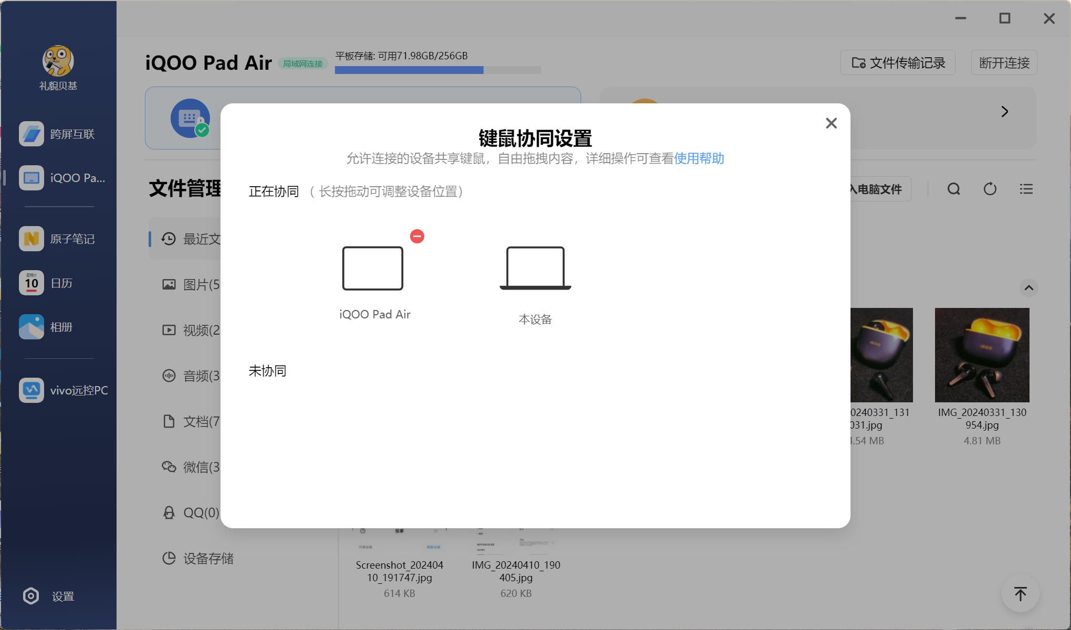Image resolution: width=1071 pixels, height=630 pixels.
Task: Expand the top-right card chevron arrow
Action: (x=1004, y=112)
